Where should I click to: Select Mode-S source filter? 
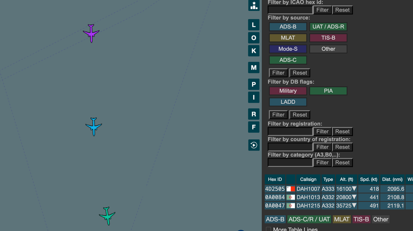[288, 49]
